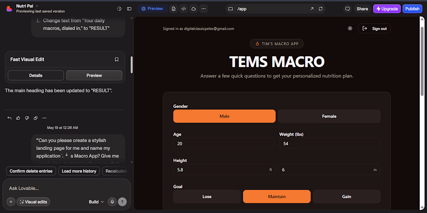427x213 pixels.
Task: Open the toolbar more options menu
Action: (x=204, y=9)
